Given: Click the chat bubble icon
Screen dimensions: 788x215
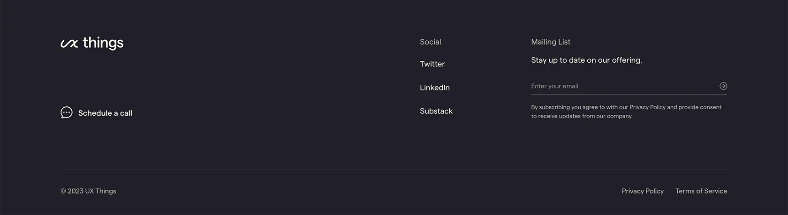Looking at the screenshot, I should (67, 112).
